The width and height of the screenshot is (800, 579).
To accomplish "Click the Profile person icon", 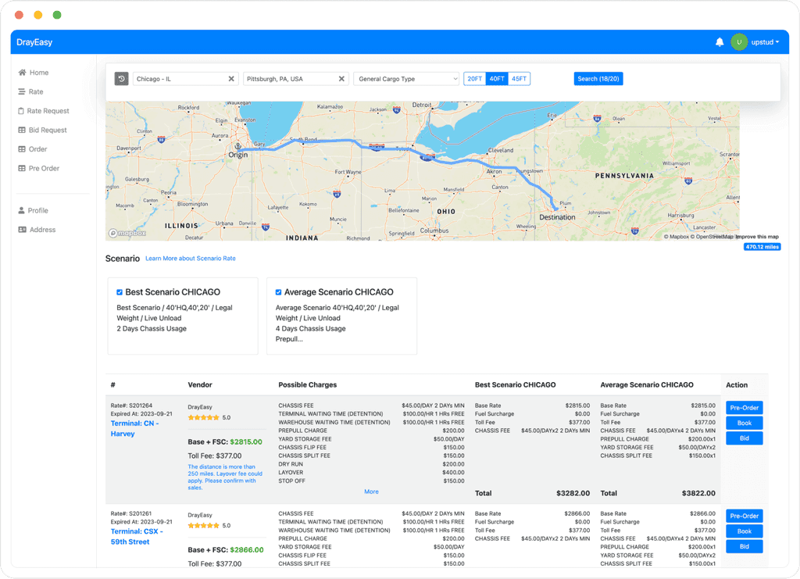I will pyautogui.click(x=21, y=210).
